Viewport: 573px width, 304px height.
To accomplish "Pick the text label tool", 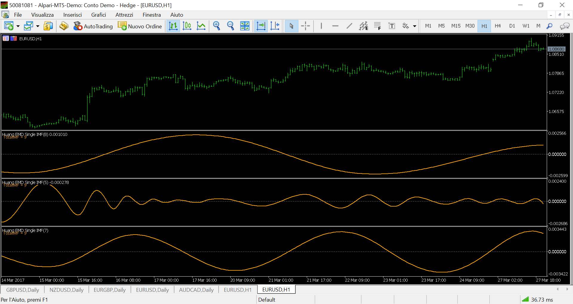I will point(392,26).
